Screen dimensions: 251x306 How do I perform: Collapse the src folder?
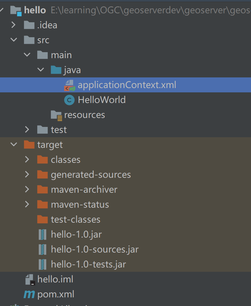coord(14,40)
